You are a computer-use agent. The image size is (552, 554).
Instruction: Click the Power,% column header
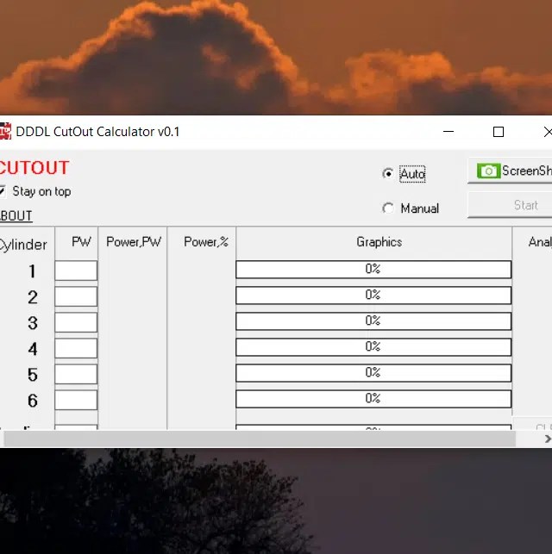tap(206, 242)
